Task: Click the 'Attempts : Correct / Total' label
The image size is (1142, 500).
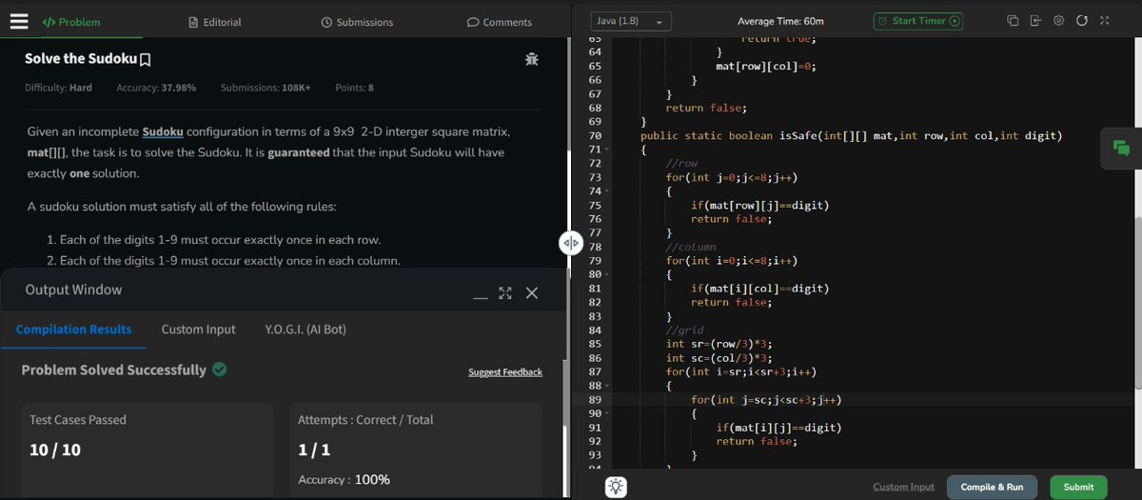Action: (366, 420)
